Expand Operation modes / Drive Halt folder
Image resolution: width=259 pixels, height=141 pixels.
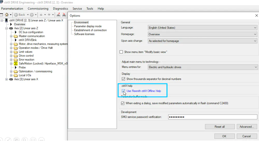tap(11, 48)
